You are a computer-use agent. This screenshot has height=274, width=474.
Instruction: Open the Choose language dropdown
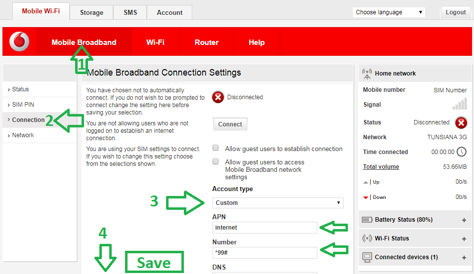click(389, 12)
